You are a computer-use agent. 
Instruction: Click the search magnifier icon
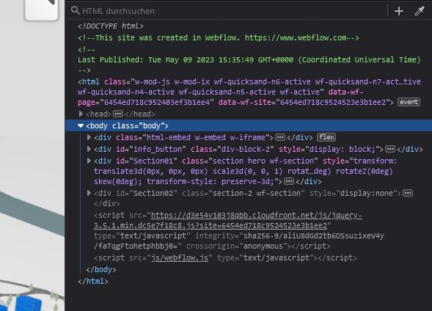click(75, 10)
